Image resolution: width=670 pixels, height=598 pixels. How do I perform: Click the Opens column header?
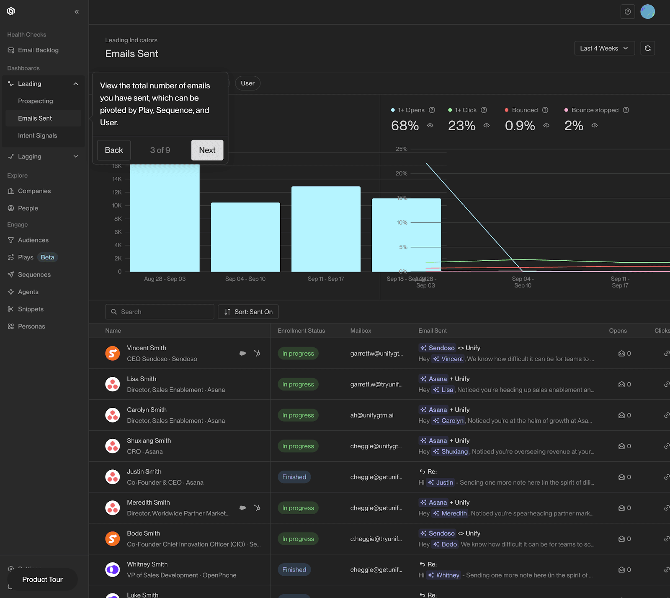(618, 331)
